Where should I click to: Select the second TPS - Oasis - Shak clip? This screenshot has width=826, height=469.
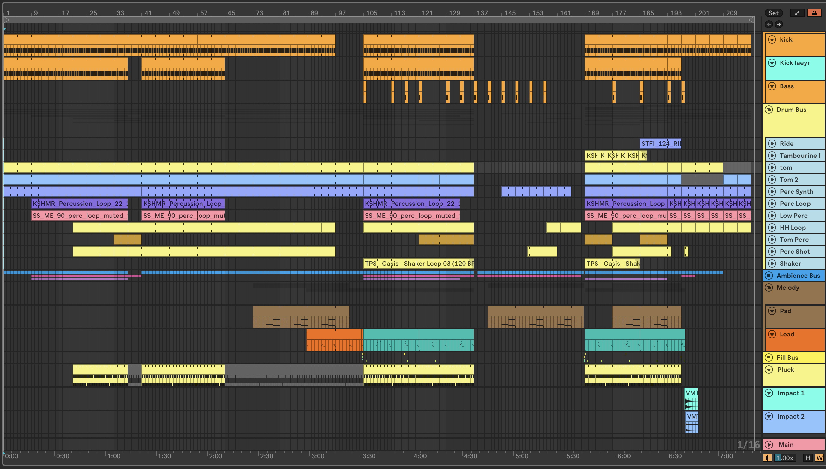[x=613, y=264]
